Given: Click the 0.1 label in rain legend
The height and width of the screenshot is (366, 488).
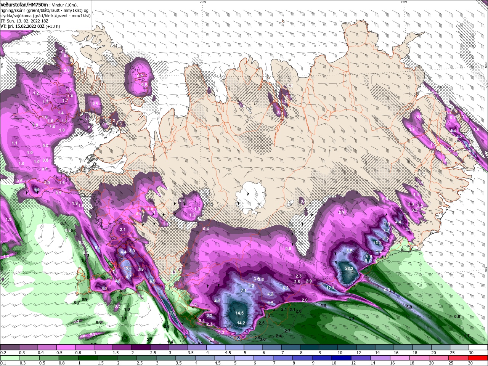Looking at the screenshot, I should 3,363.
